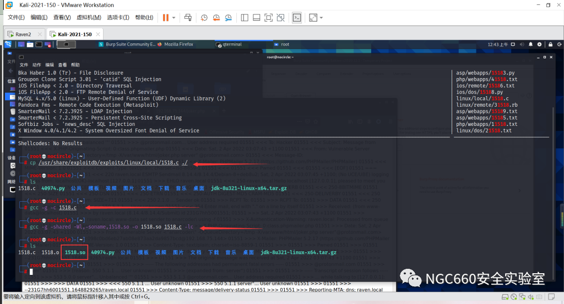564x304 pixels.
Task: Click the power manager tray icon
Action: tap(539, 45)
